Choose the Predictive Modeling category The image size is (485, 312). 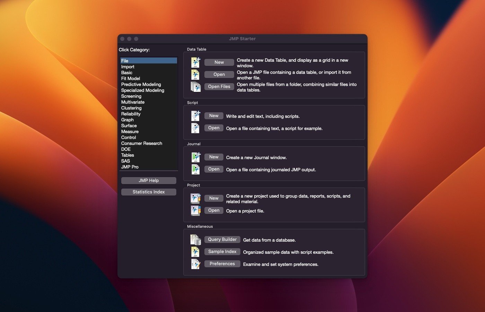tap(141, 85)
